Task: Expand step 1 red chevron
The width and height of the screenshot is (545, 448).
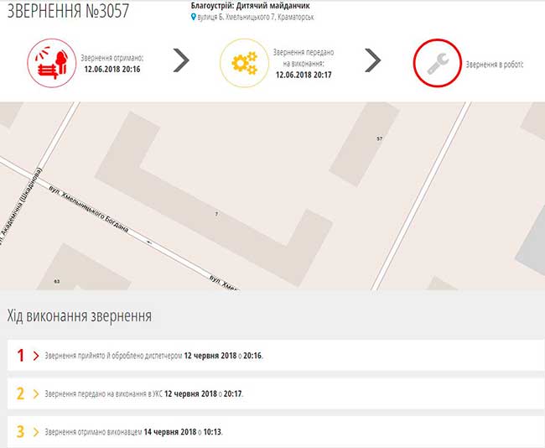Action: pos(35,356)
